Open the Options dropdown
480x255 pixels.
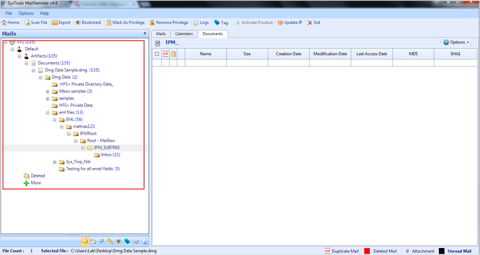coord(457,42)
